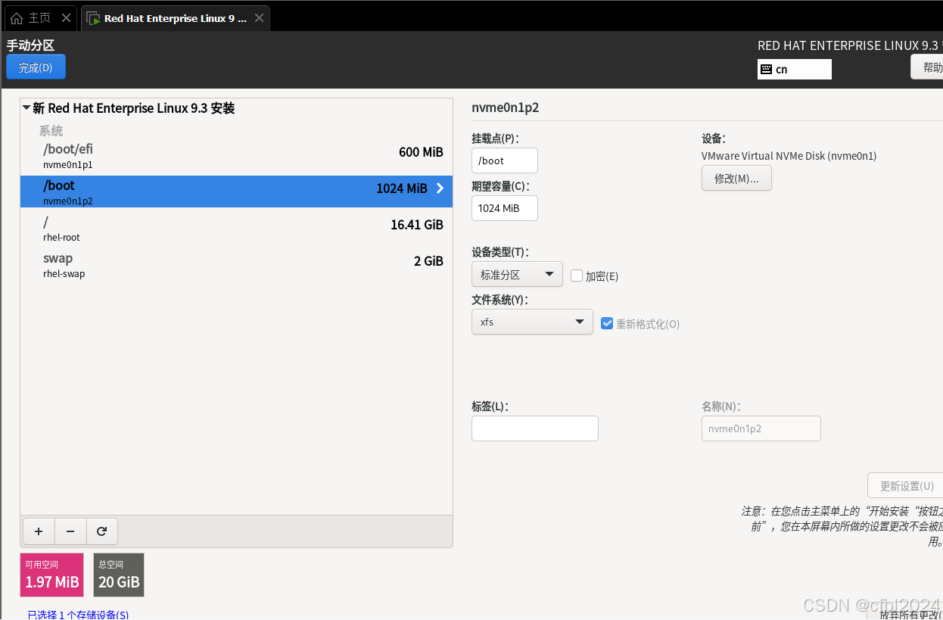The image size is (943, 620).
Task: Click the 完成(D) done button
Action: pyautogui.click(x=36, y=67)
